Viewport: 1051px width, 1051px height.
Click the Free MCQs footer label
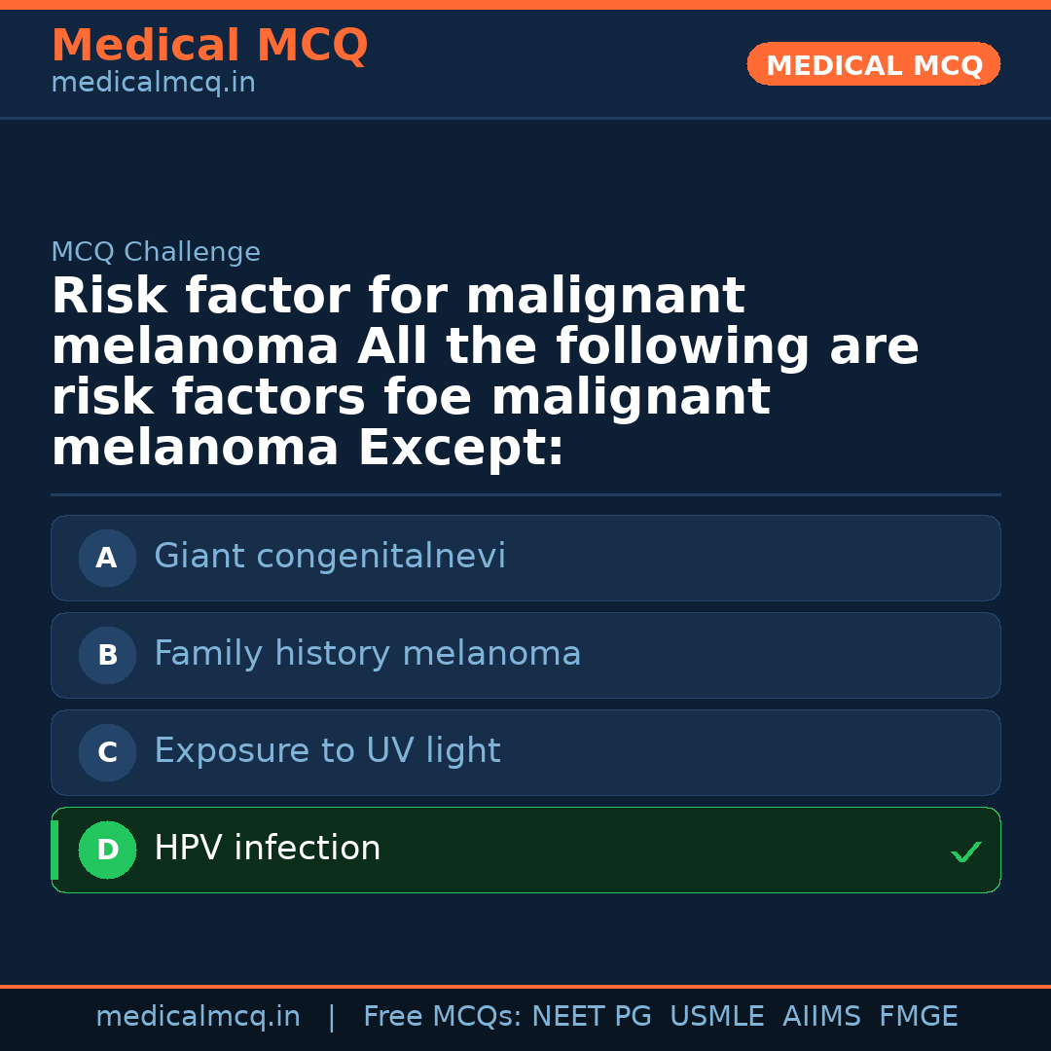point(443,1017)
